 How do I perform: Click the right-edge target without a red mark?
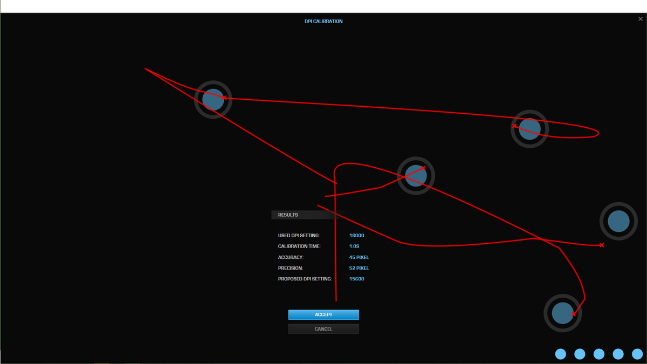click(x=618, y=221)
